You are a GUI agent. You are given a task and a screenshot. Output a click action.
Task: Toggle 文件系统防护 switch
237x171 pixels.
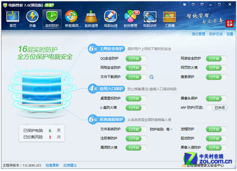point(136,129)
